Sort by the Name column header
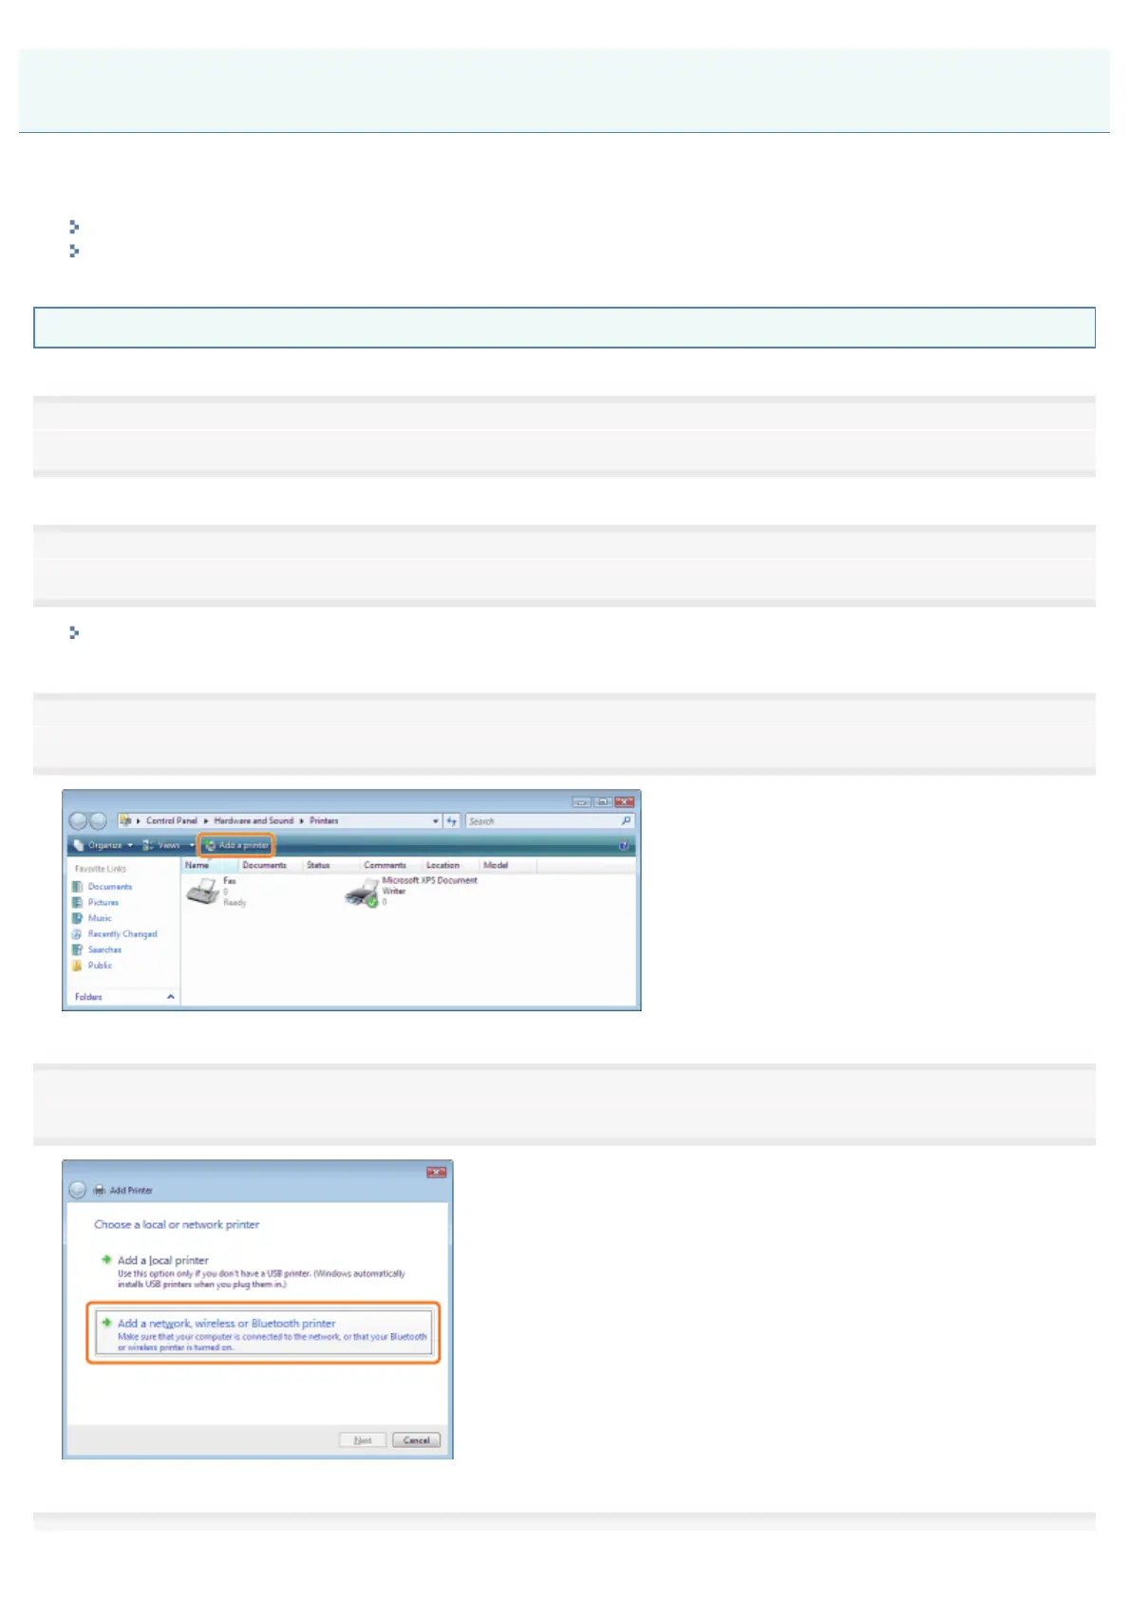The height and width of the screenshot is (1599, 1130). tap(209, 865)
